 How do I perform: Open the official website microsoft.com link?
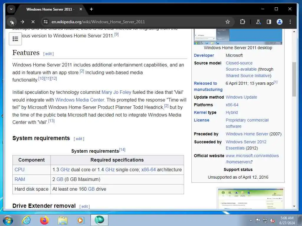252,159
